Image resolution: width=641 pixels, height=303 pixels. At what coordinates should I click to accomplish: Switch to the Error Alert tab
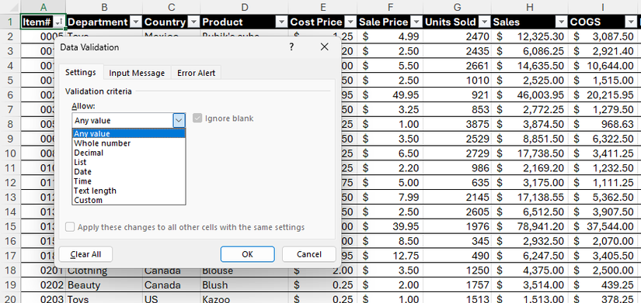coord(197,73)
